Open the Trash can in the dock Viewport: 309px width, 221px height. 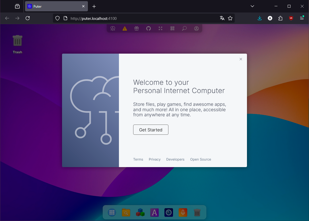pos(197,212)
